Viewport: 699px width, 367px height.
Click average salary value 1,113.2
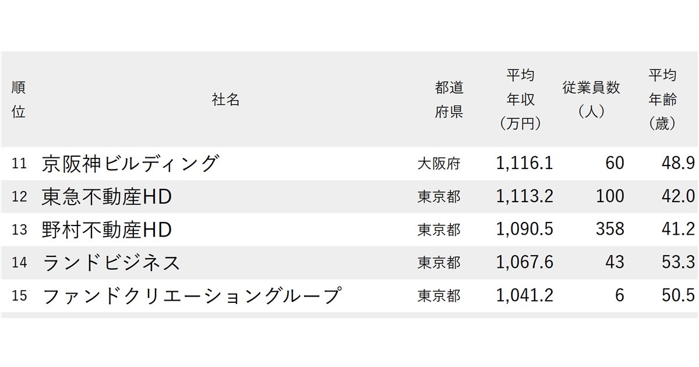(525, 197)
